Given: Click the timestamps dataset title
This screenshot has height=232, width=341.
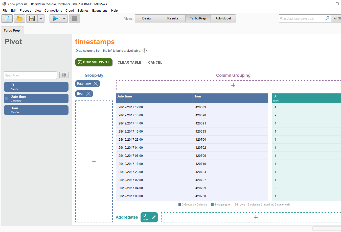Looking at the screenshot, I should [95, 42].
